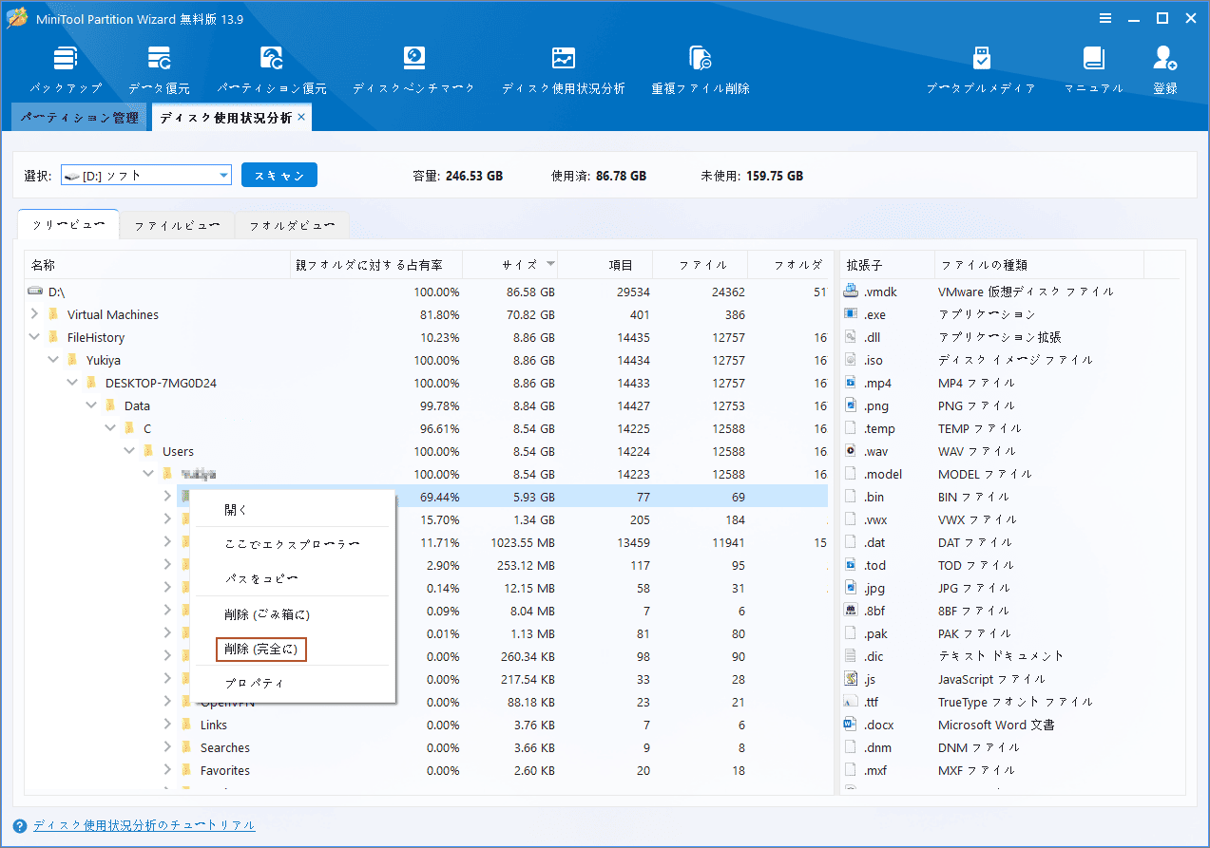Select the 1023.55 MB size row
The height and width of the screenshot is (848, 1210).
426,542
